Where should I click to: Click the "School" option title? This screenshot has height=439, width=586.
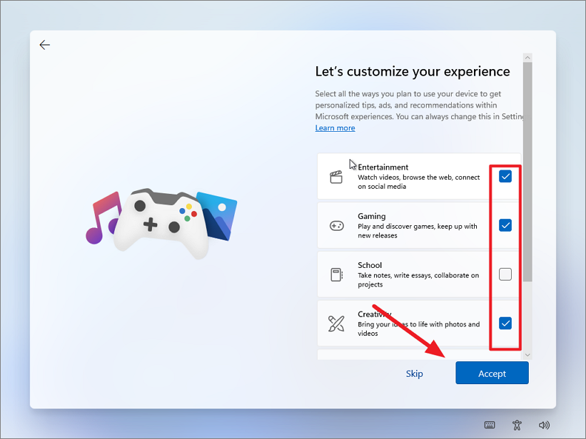point(370,265)
